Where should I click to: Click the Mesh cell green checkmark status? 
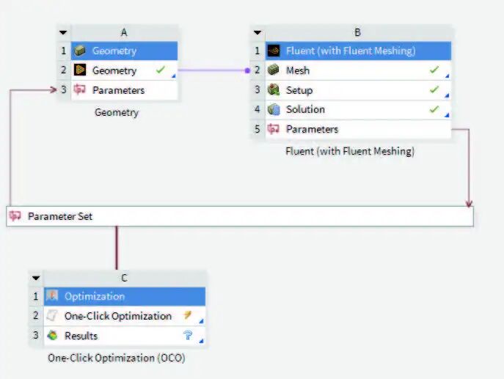434,70
